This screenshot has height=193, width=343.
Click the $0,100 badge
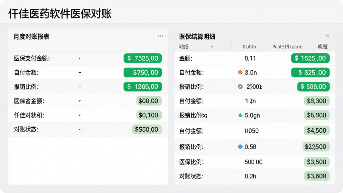(149, 115)
